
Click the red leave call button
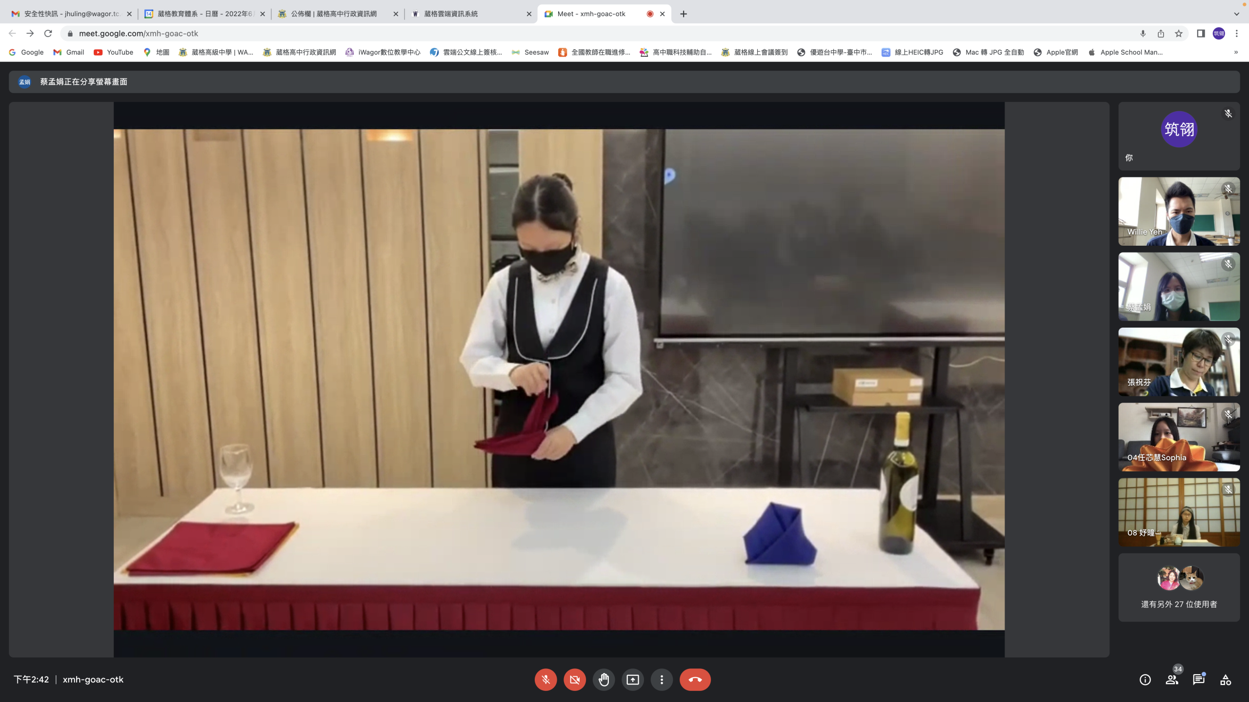[695, 680]
